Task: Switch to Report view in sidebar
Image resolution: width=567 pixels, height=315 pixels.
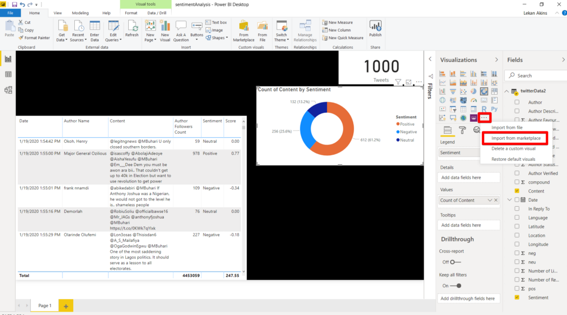Action: coord(8,59)
